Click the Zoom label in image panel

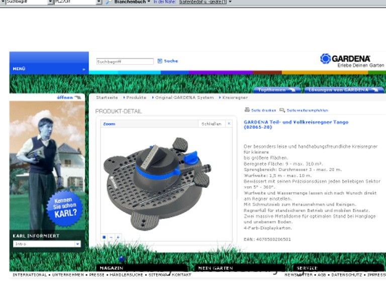click(x=109, y=124)
